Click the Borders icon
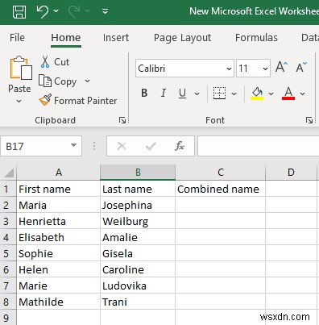This screenshot has height=325, width=319. pyautogui.click(x=219, y=94)
